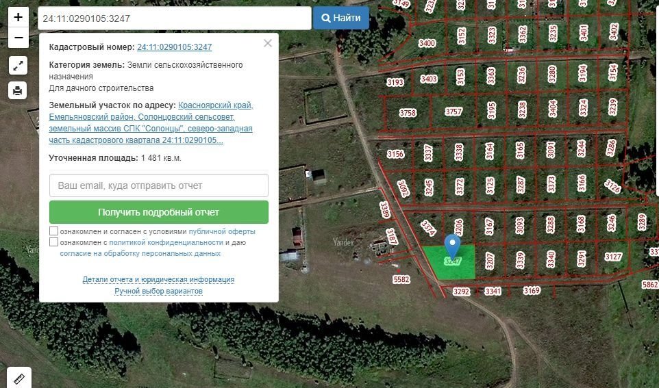
Task: Expand Детали отчета и юридическая информация
Action: pos(158,279)
